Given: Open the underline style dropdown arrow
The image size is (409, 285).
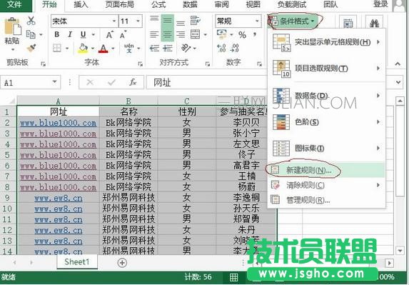Looking at the screenshot, I should click(x=94, y=34).
